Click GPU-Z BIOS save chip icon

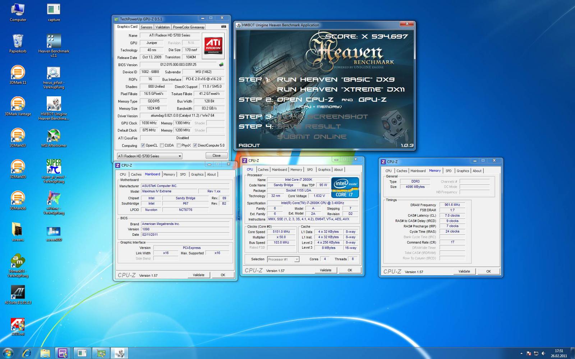[221, 65]
